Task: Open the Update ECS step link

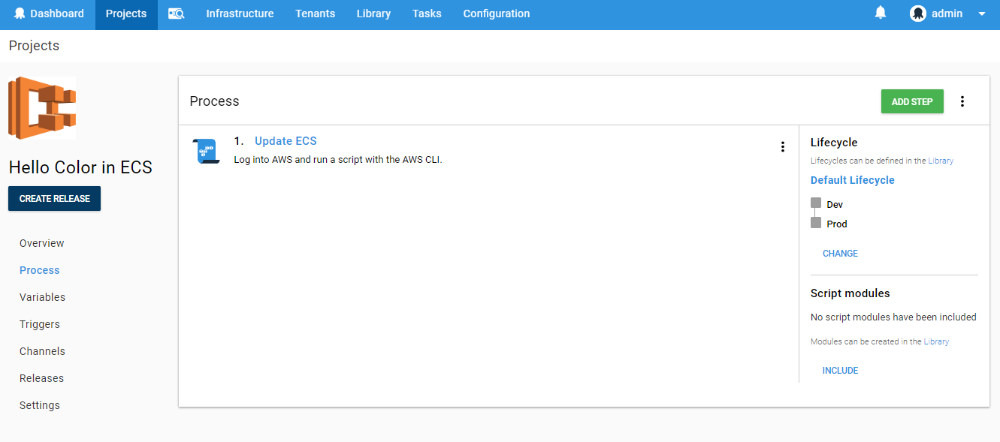Action: pyautogui.click(x=285, y=141)
